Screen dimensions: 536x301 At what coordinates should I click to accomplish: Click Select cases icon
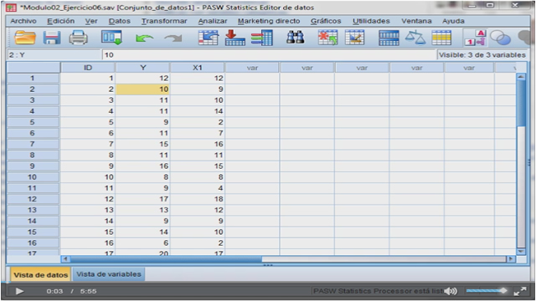tap(441, 38)
